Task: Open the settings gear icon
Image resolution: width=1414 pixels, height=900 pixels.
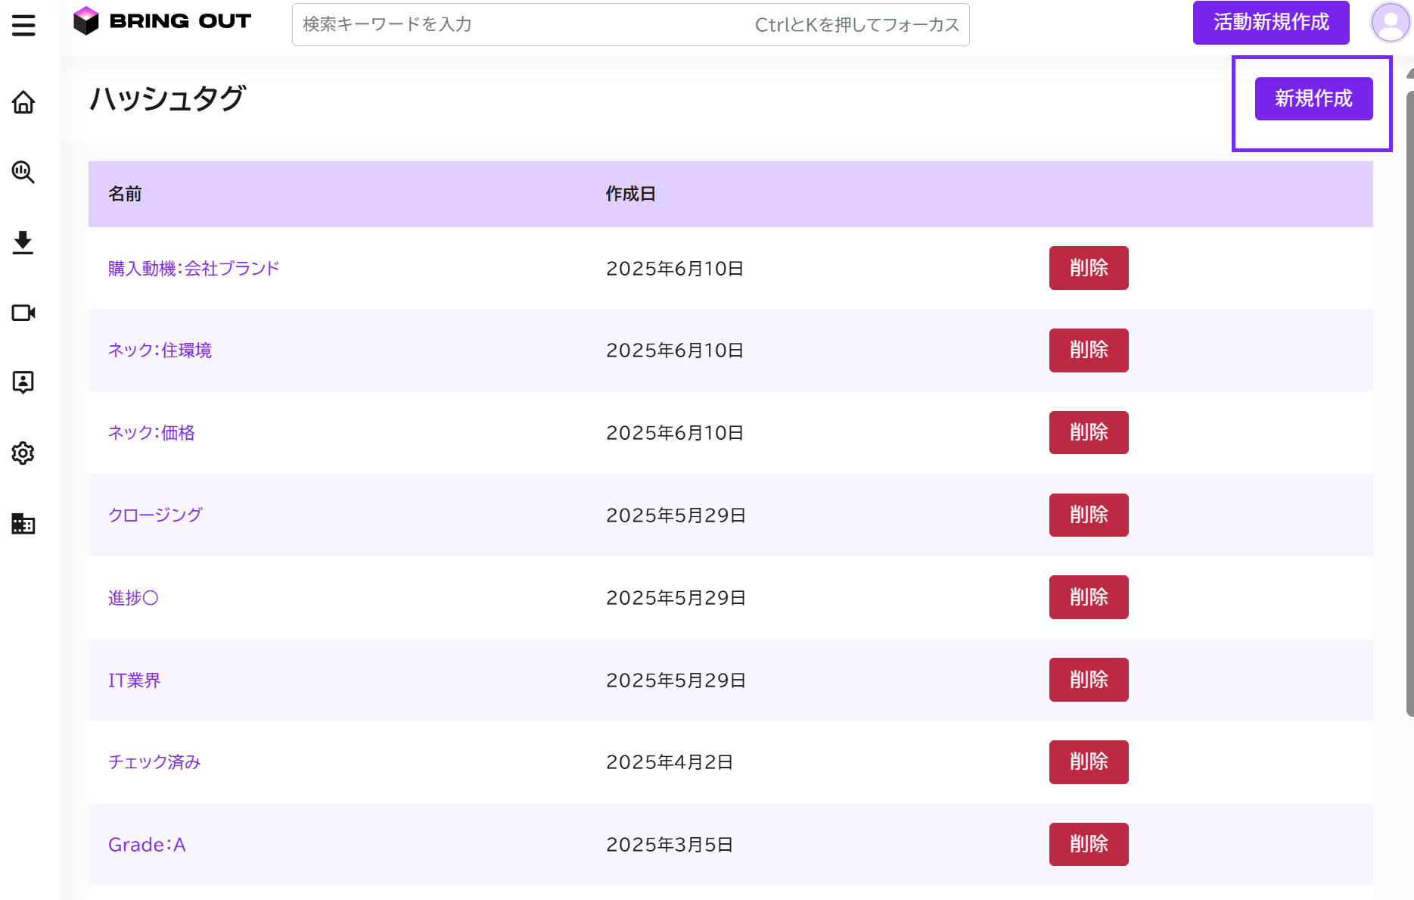Action: click(x=23, y=453)
